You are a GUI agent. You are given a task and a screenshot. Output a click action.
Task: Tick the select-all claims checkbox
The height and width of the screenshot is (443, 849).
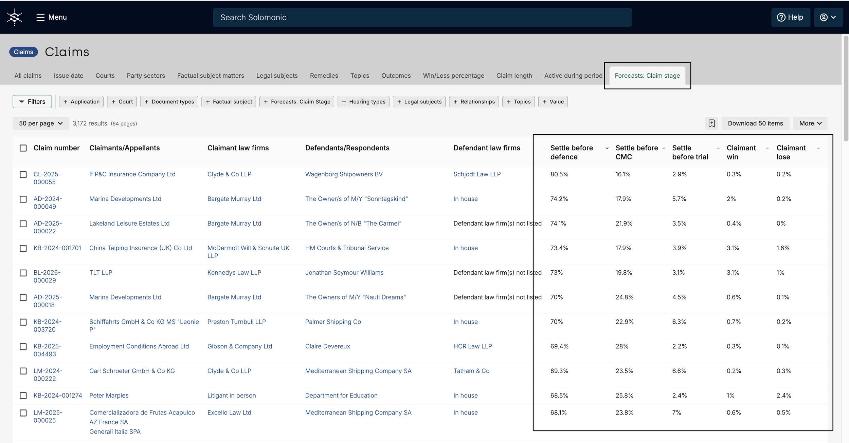23,148
